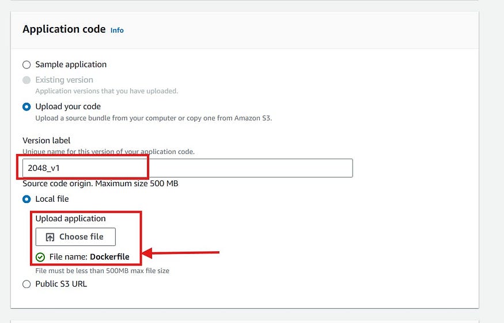Click the Upload application label
This screenshot has width=504, height=323.
[70, 218]
